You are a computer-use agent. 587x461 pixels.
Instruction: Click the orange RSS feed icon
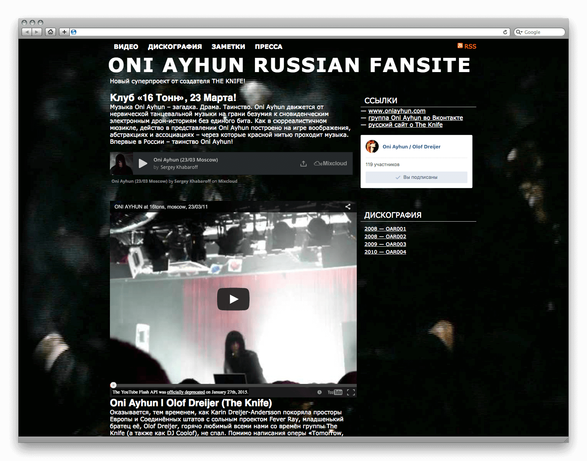click(x=460, y=46)
